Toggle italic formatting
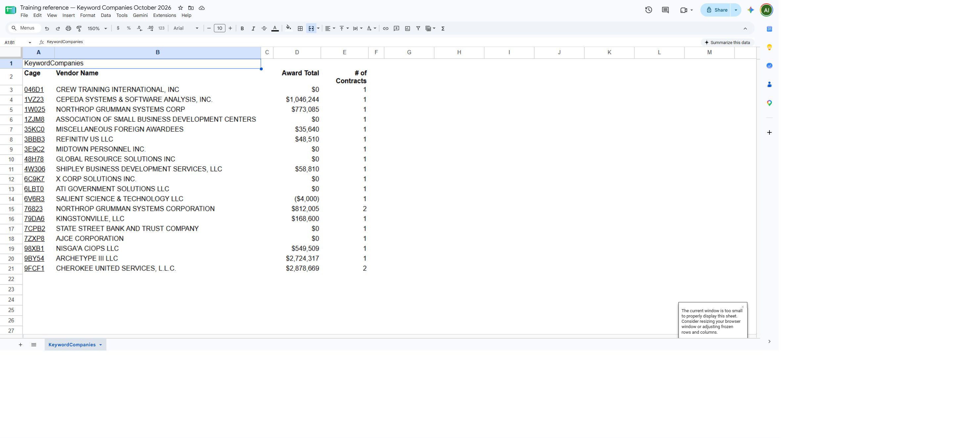This screenshot has width=973, height=438. pyautogui.click(x=253, y=28)
